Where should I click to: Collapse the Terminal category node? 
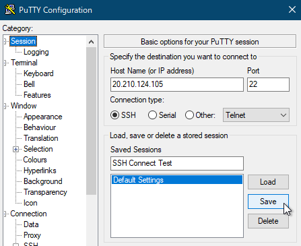(5, 63)
